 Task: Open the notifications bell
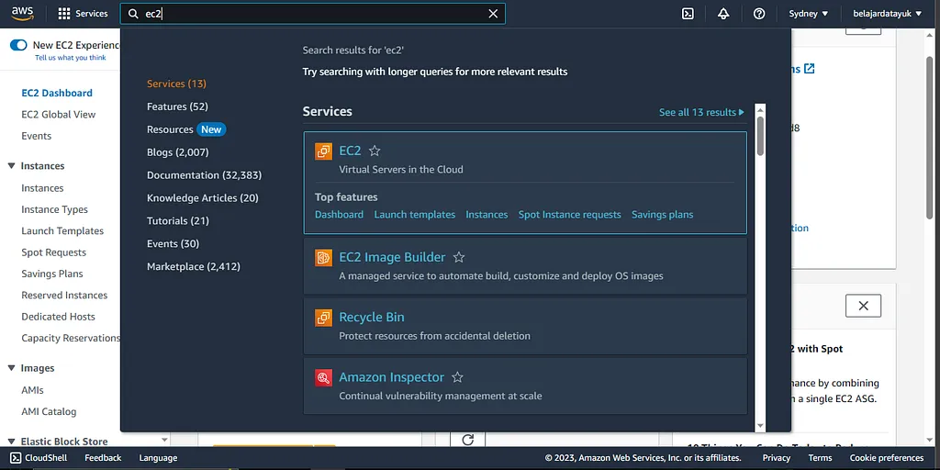coord(723,14)
